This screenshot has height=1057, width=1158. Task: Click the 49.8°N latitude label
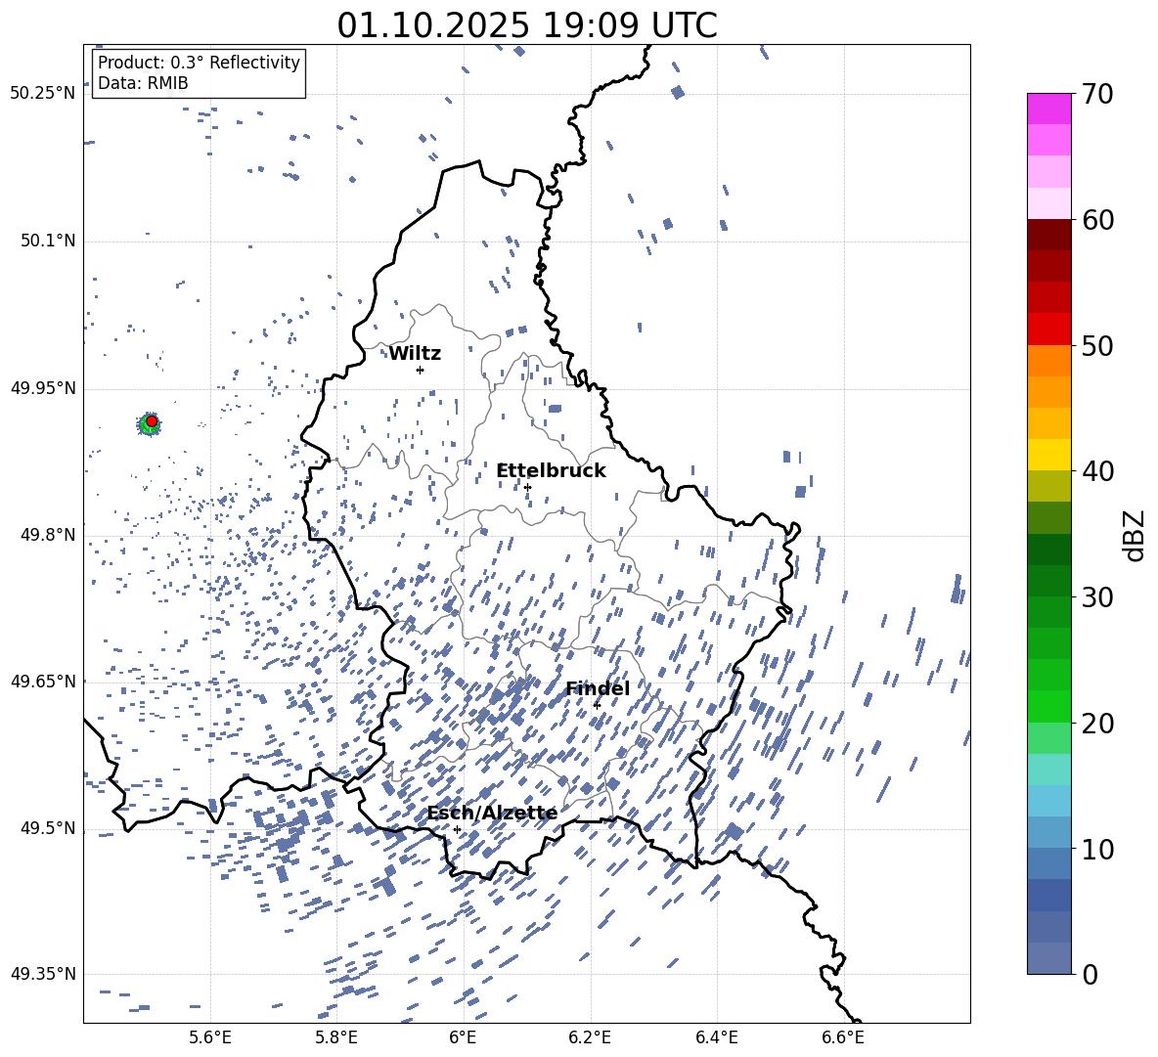click(48, 535)
